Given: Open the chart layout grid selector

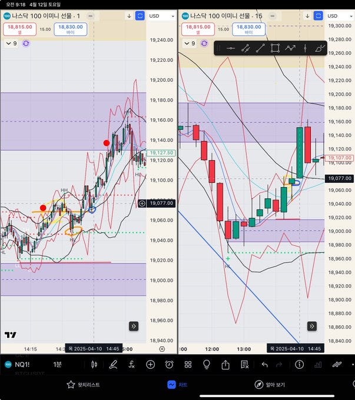Looking at the screenshot, I should tap(188, 365).
